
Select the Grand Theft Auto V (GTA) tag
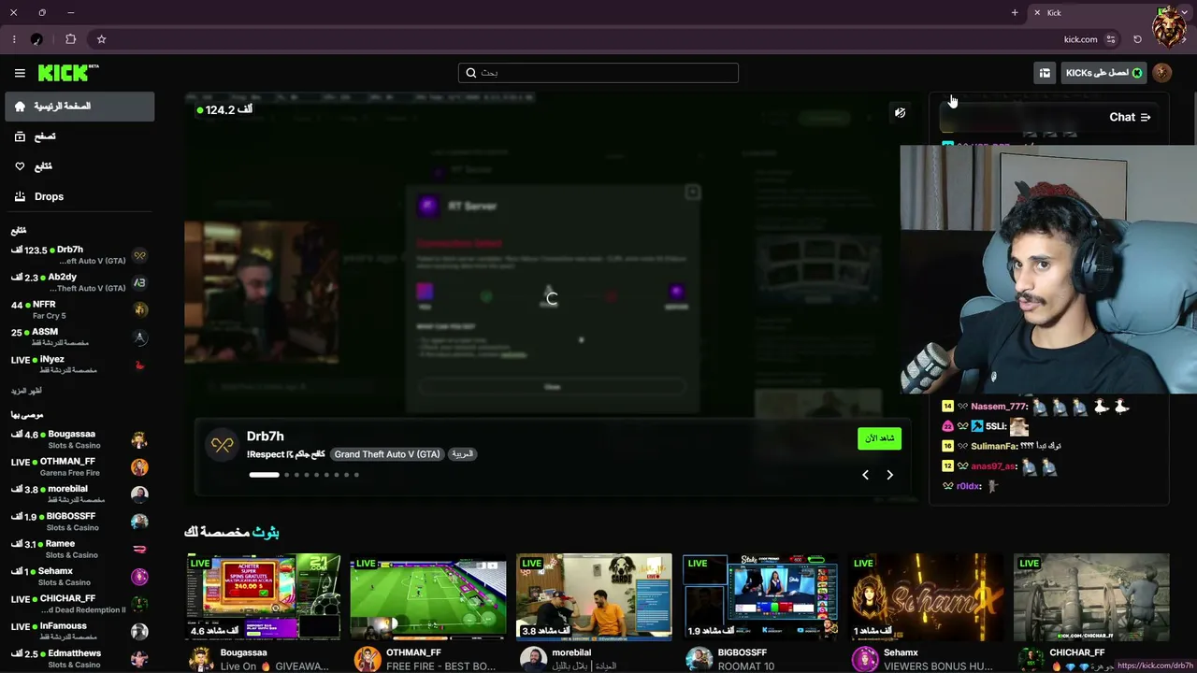click(x=387, y=454)
